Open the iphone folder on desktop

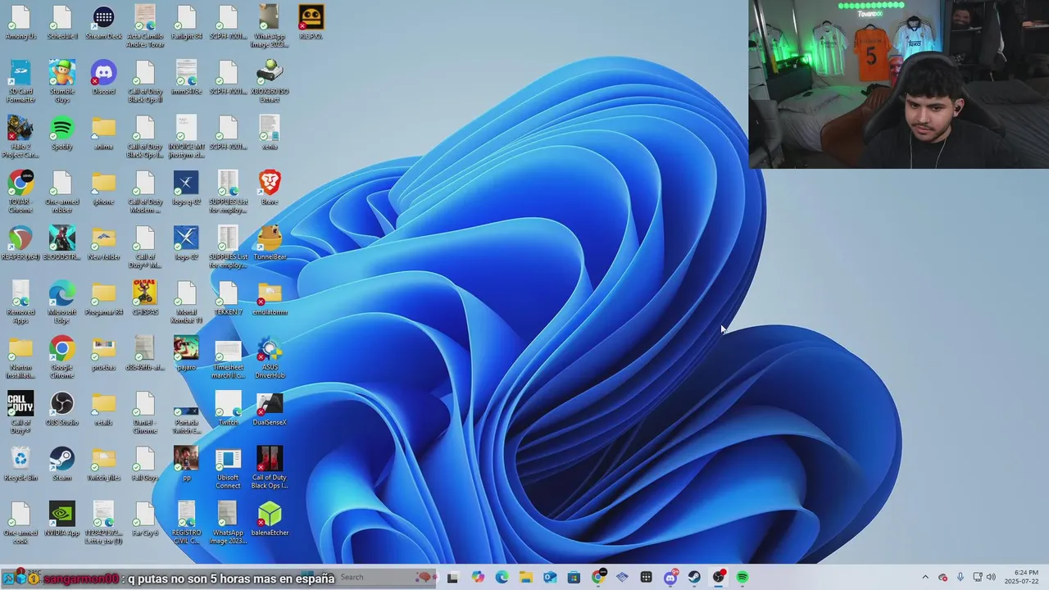coord(103,188)
